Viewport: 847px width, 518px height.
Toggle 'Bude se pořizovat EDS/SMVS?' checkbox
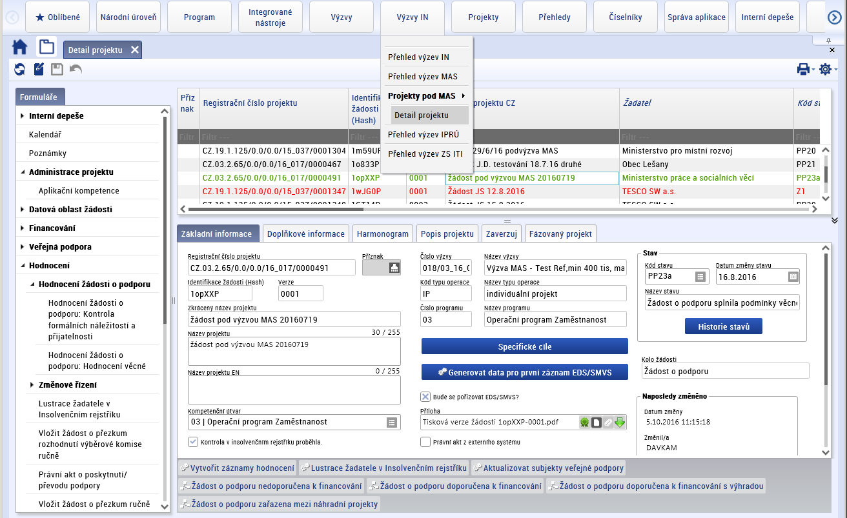pyautogui.click(x=425, y=397)
